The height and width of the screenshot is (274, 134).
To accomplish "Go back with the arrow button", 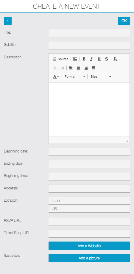I will click(8, 21).
